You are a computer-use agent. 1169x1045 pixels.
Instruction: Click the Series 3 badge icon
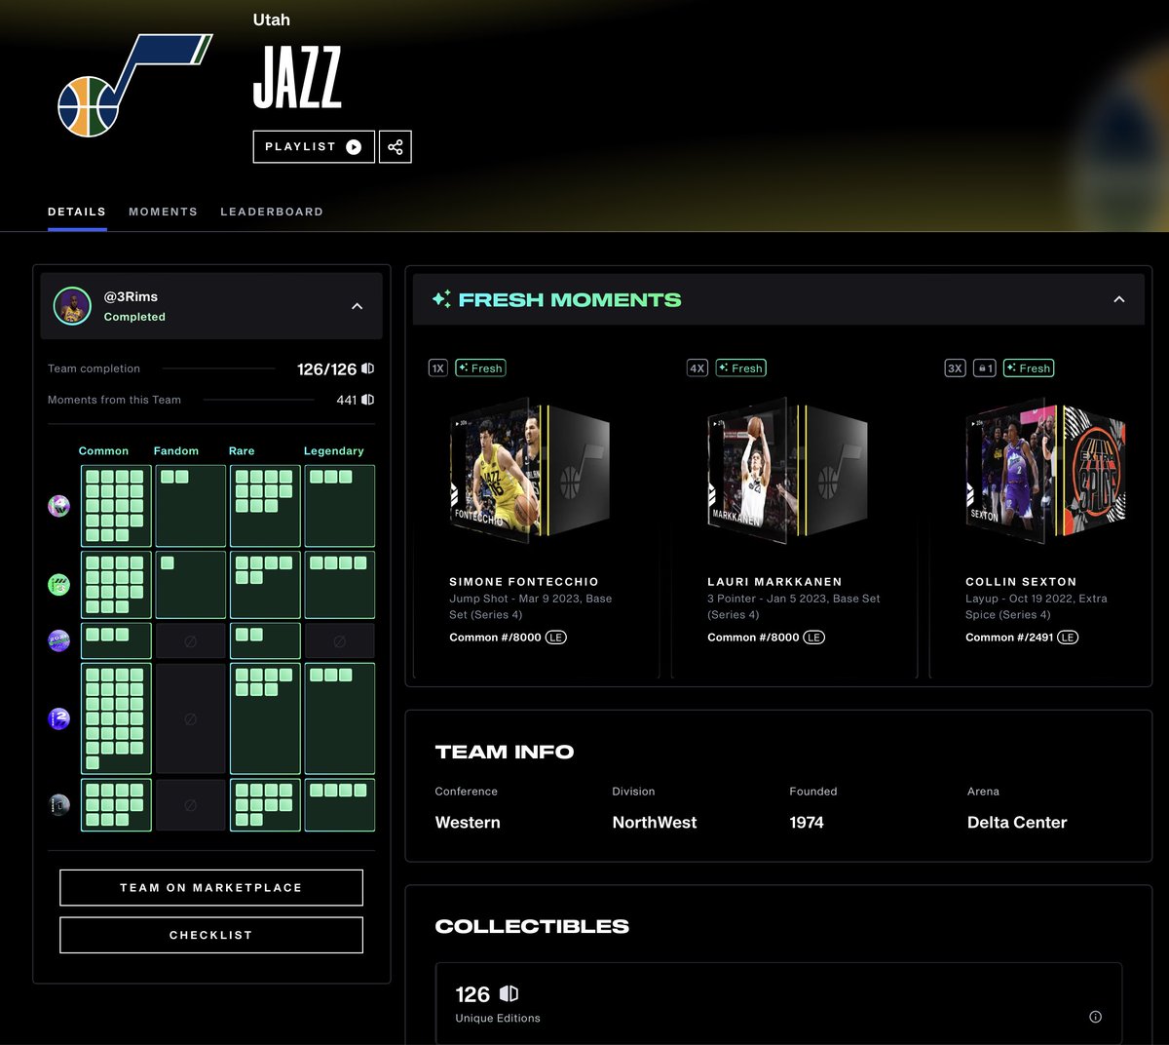click(x=59, y=585)
